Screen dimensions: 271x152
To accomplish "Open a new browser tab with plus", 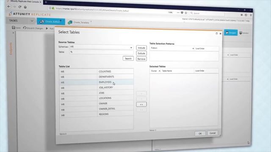I will pos(46,2).
